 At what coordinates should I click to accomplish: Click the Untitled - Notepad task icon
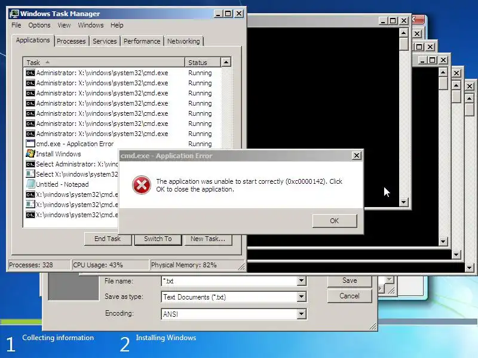click(30, 184)
